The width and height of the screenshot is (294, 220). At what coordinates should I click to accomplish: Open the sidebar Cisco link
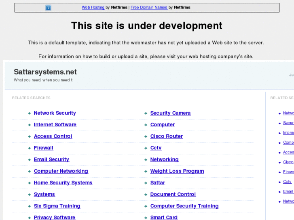coord(288,162)
